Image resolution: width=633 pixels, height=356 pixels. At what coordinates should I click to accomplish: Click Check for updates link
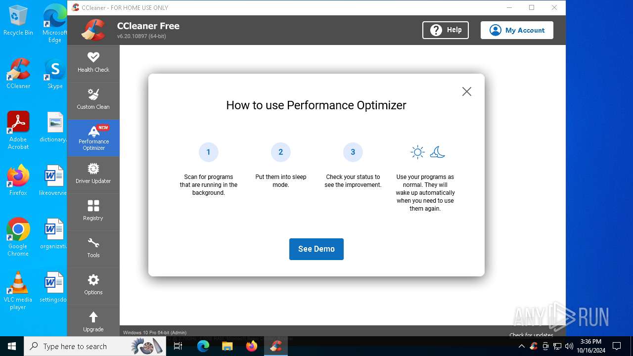pyautogui.click(x=532, y=335)
